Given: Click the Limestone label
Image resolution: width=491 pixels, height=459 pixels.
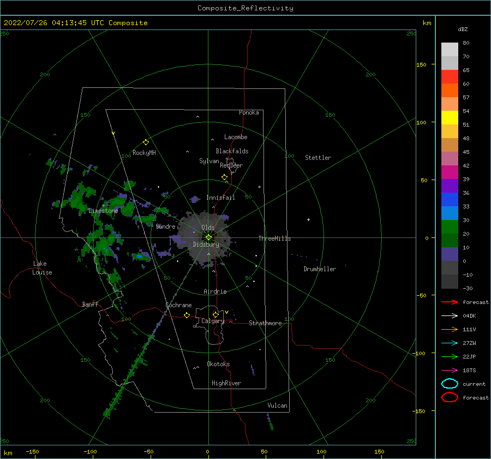Looking at the screenshot, I should pyautogui.click(x=103, y=211).
